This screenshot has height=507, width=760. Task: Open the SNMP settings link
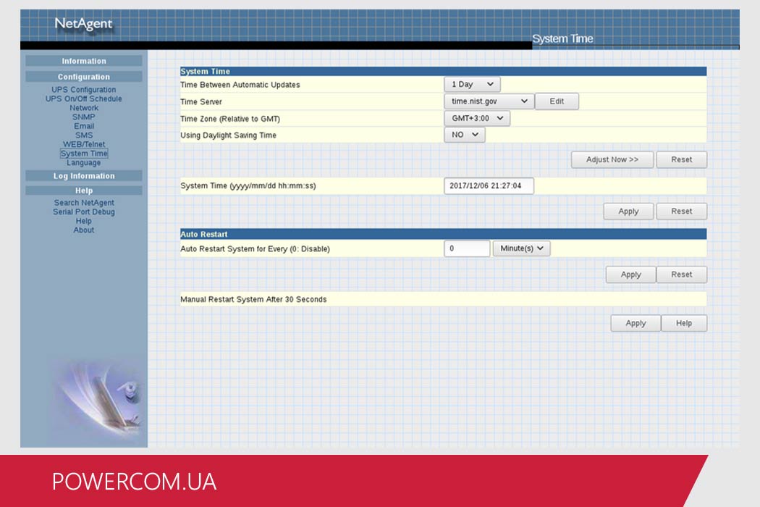pyautogui.click(x=84, y=117)
